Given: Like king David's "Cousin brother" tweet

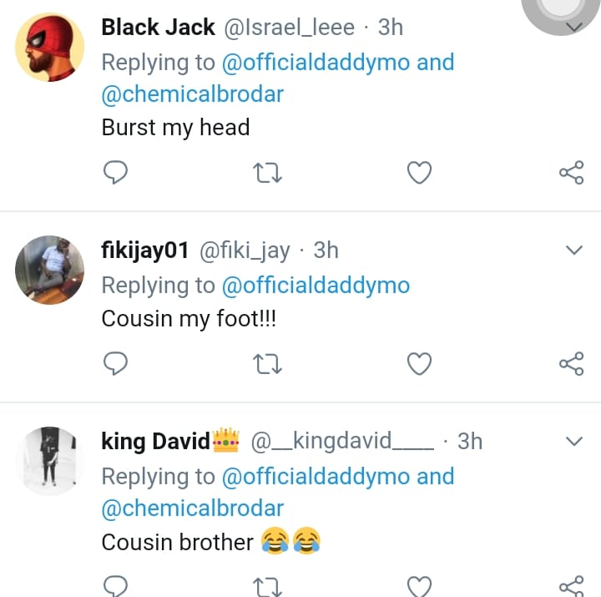Looking at the screenshot, I should tap(419, 586).
